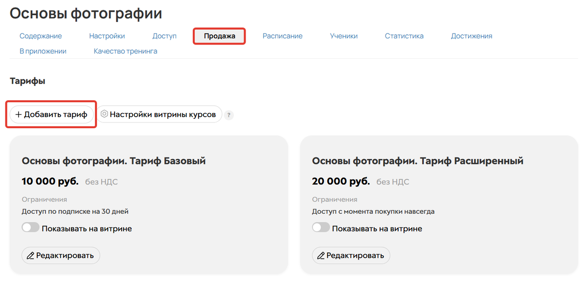Screen dimensions: 587x300
Task: Click the Тарифы section heading
Action: [x=27, y=81]
